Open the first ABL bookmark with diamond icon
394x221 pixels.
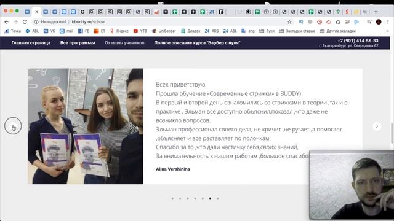point(32,31)
